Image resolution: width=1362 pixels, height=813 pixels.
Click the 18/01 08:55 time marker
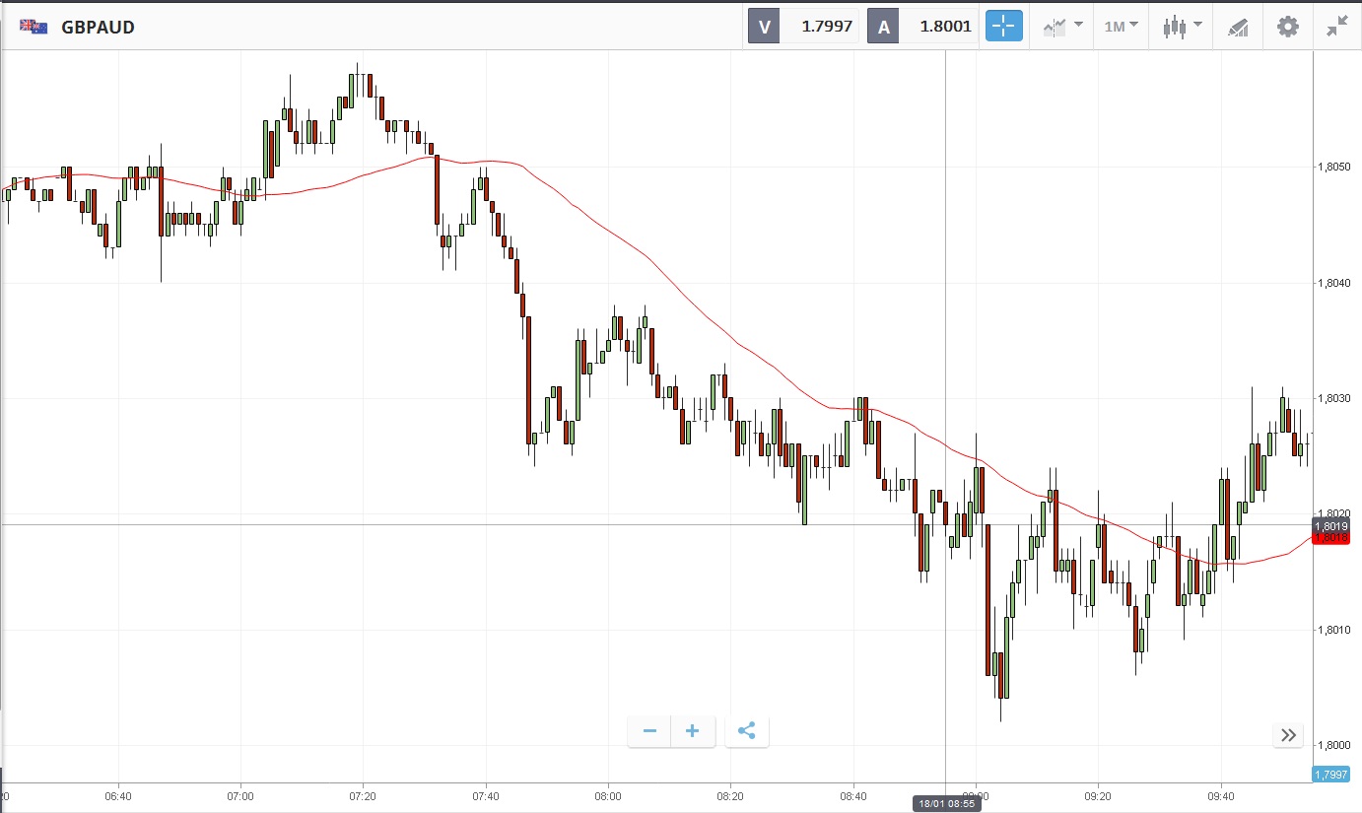(x=945, y=803)
